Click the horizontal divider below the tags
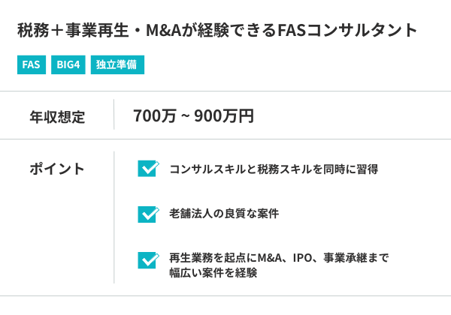The height and width of the screenshot is (315, 451). pos(225,91)
